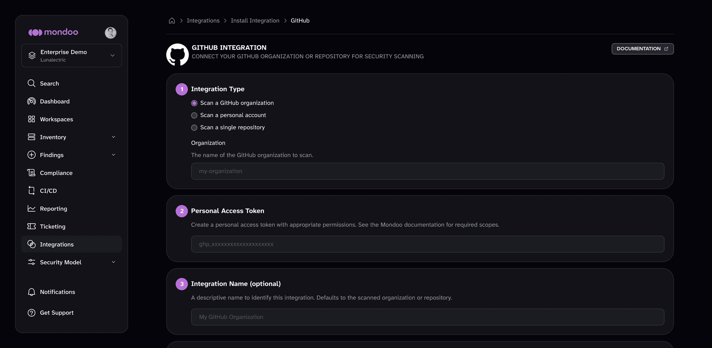
Task: Expand the Enterprise Demo space selector chevron
Action: pyautogui.click(x=112, y=56)
